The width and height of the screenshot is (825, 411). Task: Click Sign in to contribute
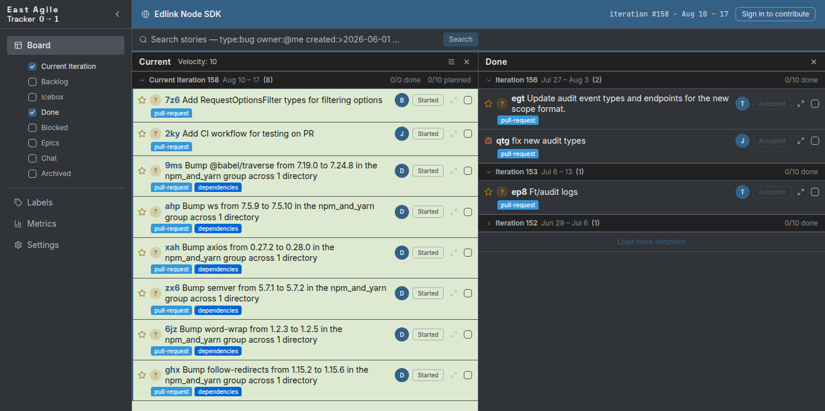click(775, 14)
